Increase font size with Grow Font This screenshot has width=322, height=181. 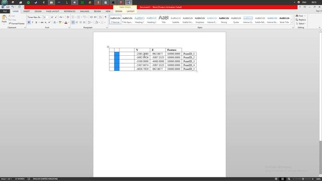click(52, 17)
